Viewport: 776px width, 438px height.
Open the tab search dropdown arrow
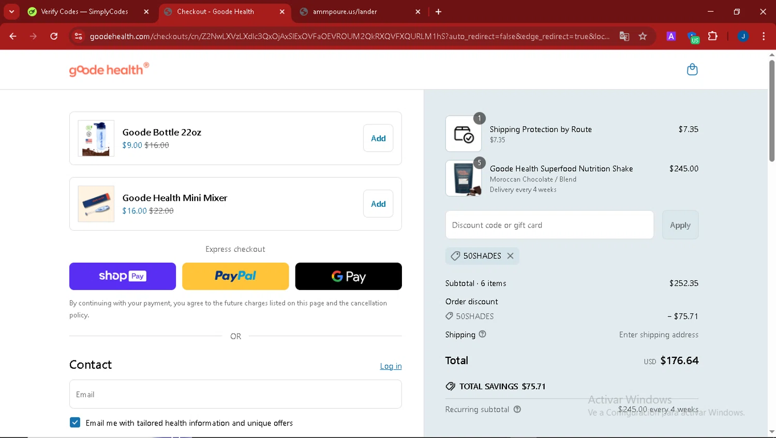coord(11,11)
